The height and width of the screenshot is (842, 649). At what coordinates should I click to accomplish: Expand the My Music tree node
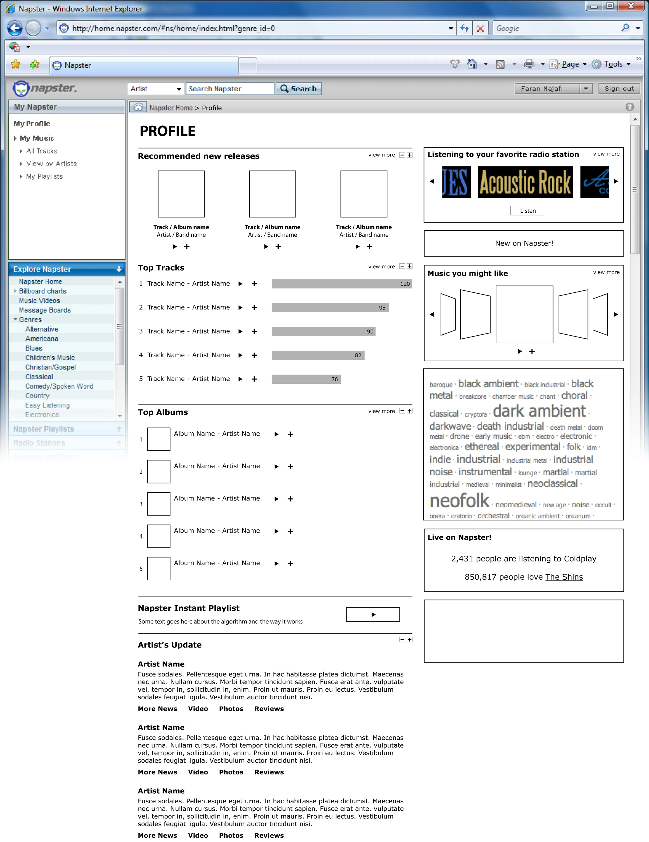point(15,138)
